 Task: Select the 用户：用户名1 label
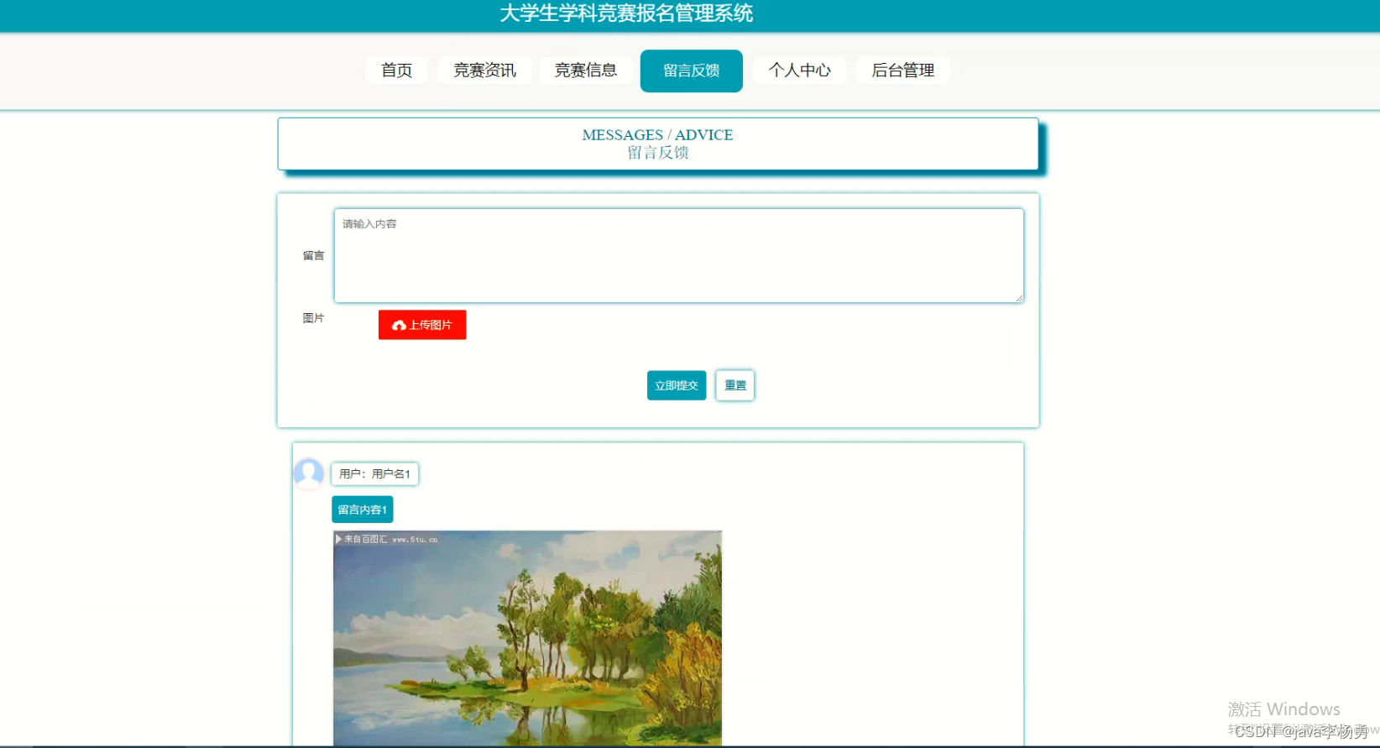point(374,474)
